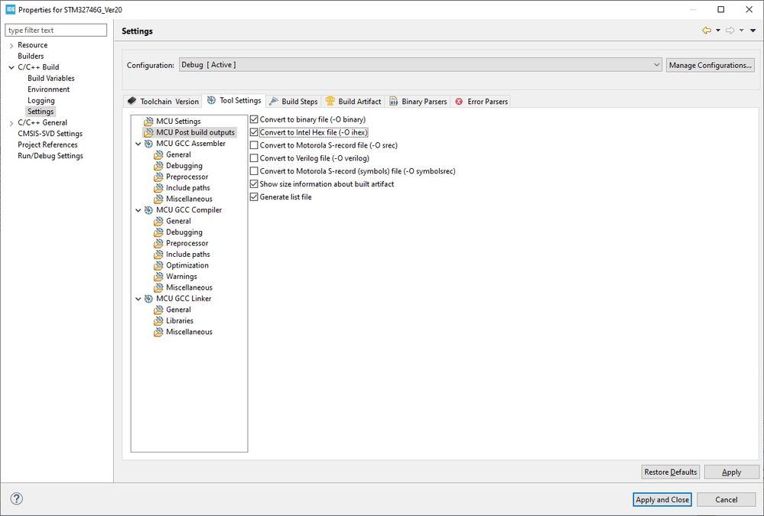Select Run/Debug Settings
Image resolution: width=764 pixels, height=516 pixels.
point(50,156)
